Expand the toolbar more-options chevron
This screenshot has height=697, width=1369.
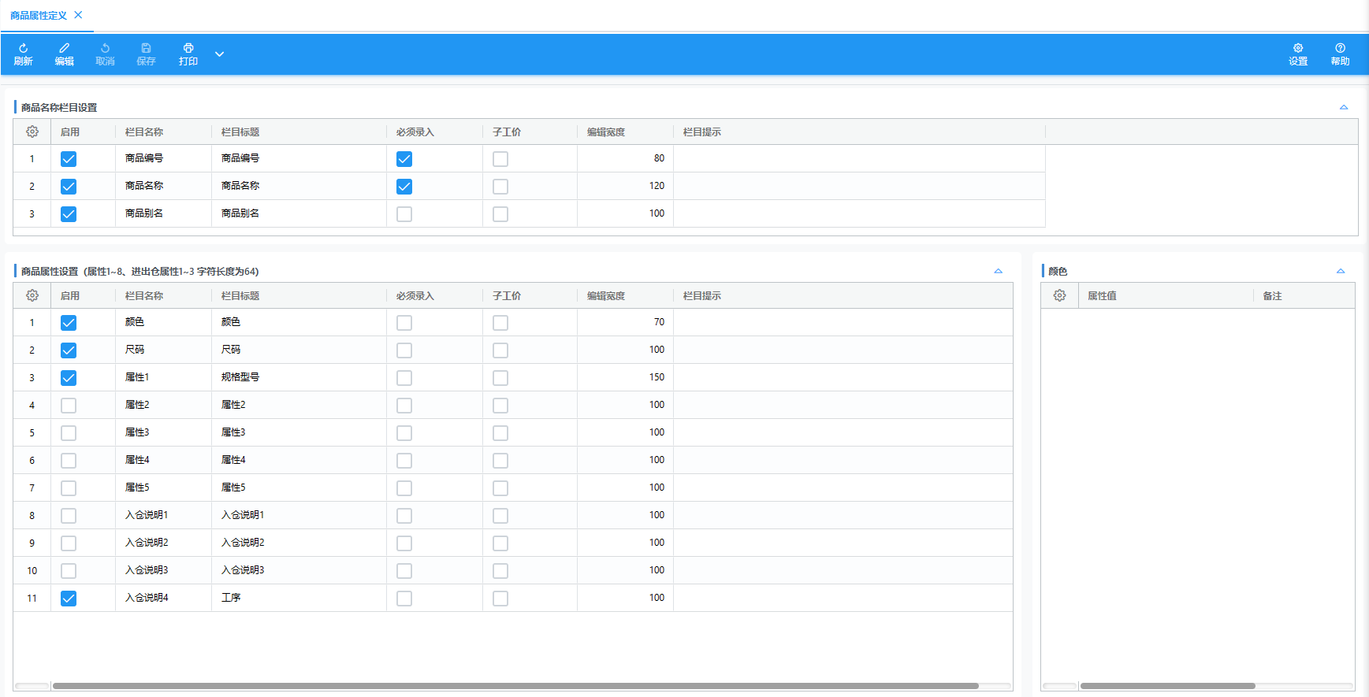[219, 54]
